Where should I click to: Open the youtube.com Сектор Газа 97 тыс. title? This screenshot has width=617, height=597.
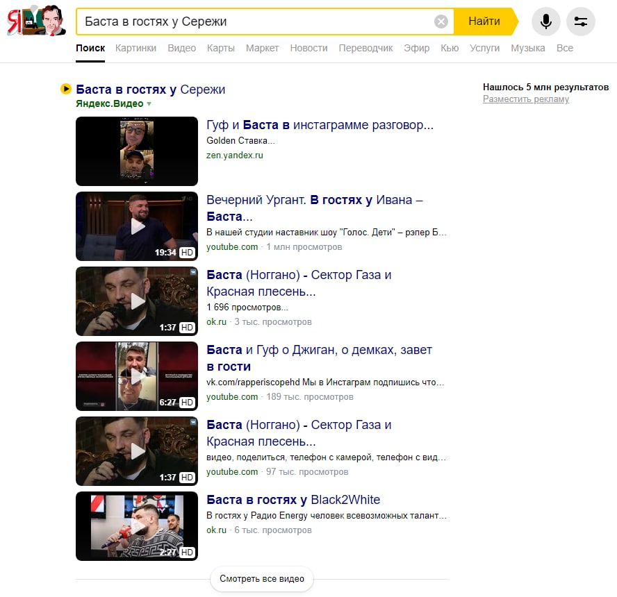[x=299, y=433]
